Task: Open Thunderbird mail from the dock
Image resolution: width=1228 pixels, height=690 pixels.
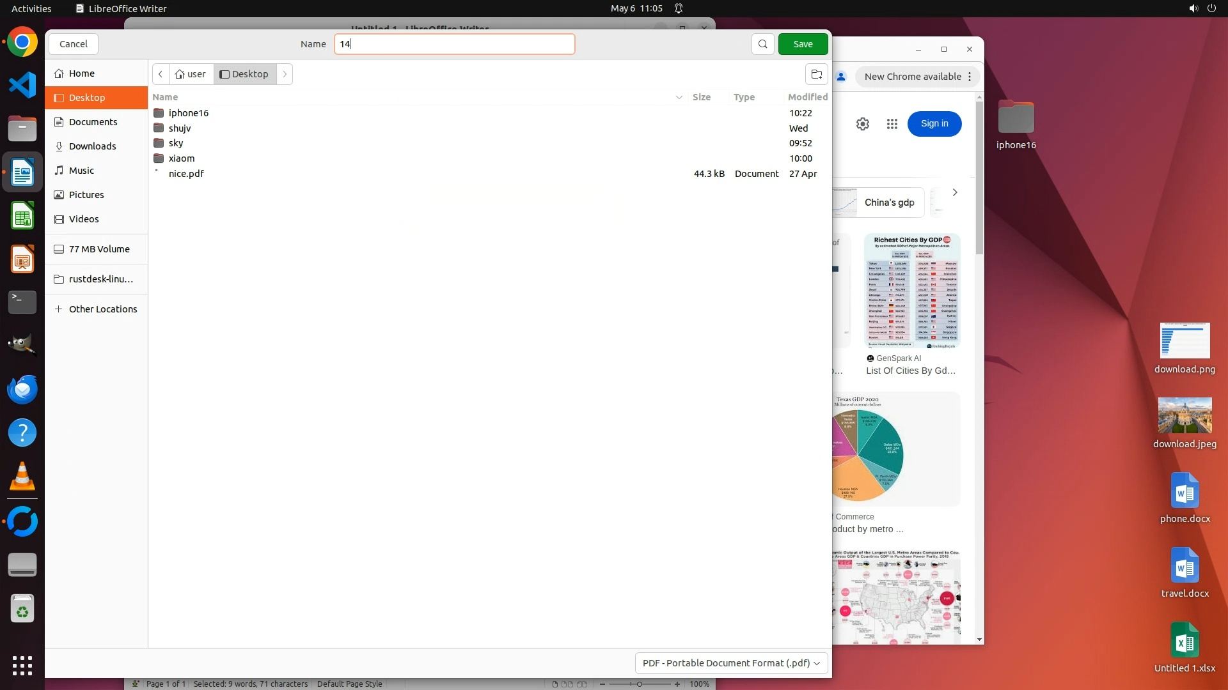Action: pyautogui.click(x=22, y=389)
